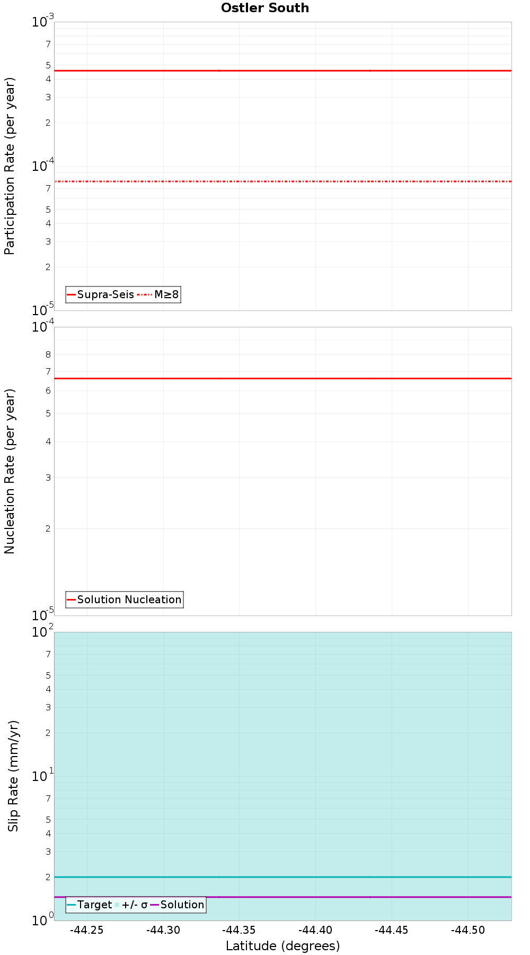Click the Ostler South chart title
This screenshot has width=530, height=955.
tap(265, 8)
